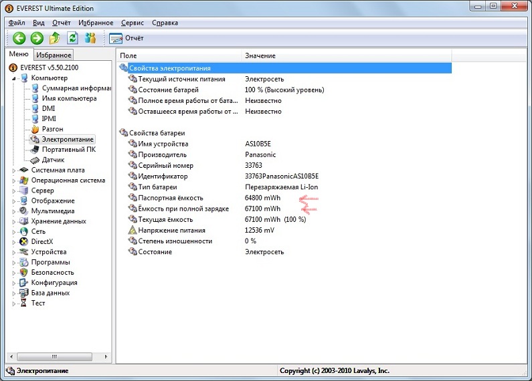Sort by the Значение column header
The image size is (532, 381).
coord(347,55)
